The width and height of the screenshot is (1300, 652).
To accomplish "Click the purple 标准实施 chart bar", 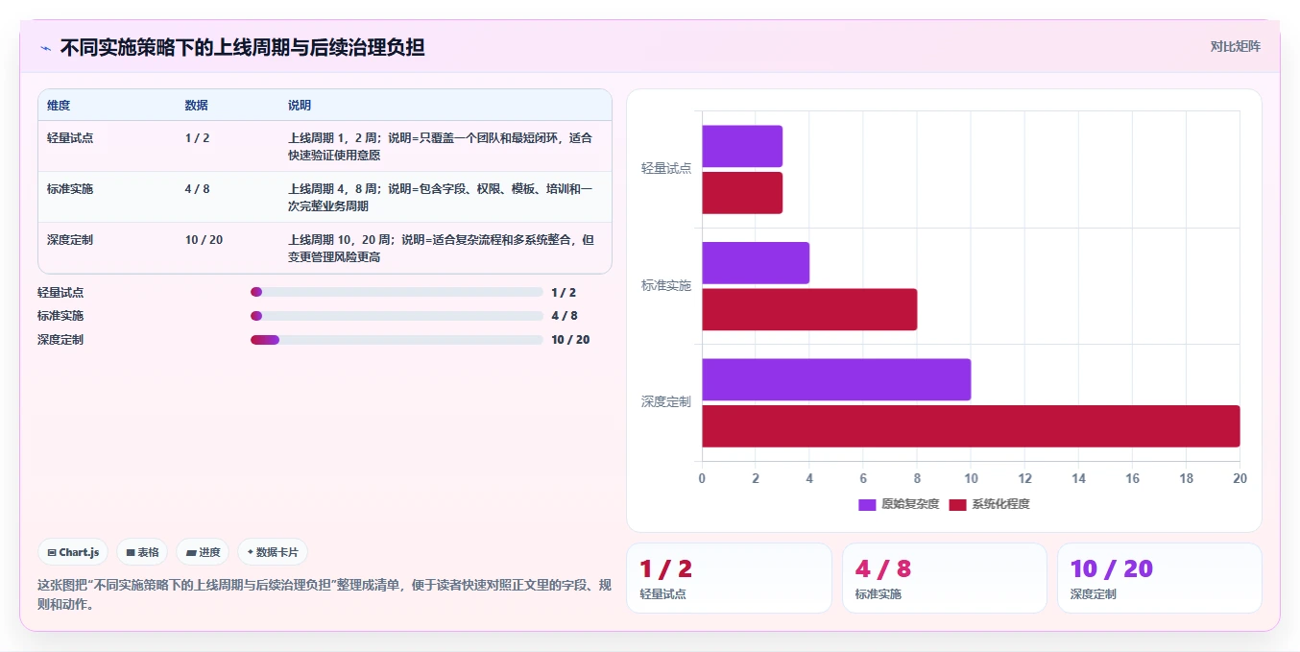I will pyautogui.click(x=756, y=263).
